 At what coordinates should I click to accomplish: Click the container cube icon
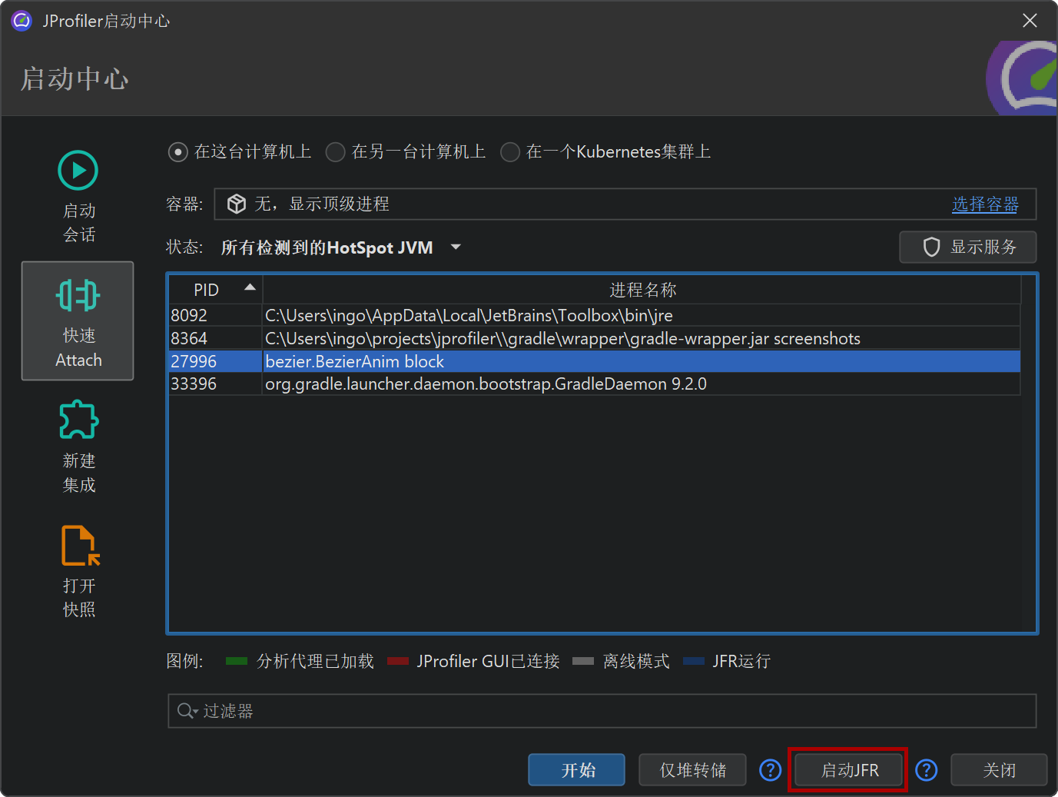tap(237, 204)
